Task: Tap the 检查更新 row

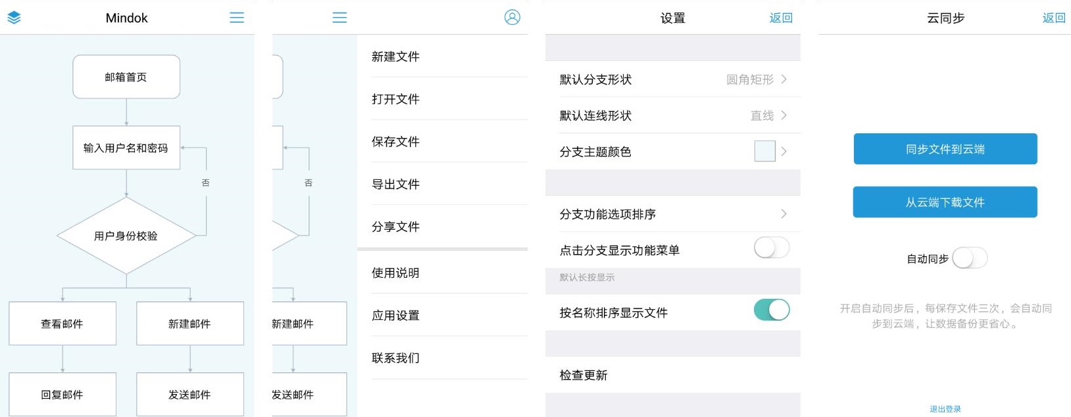Action: pyautogui.click(x=673, y=375)
